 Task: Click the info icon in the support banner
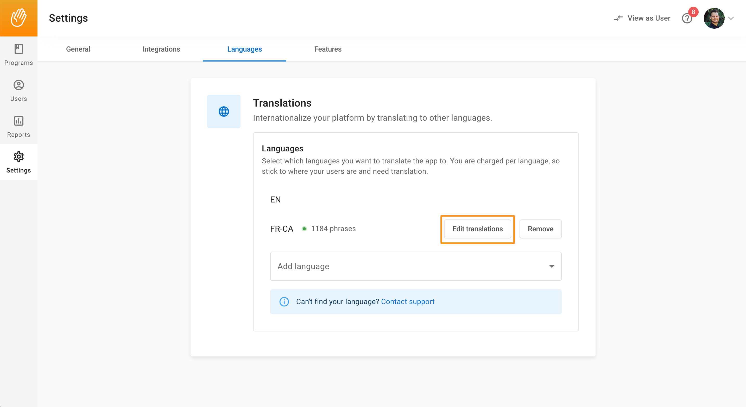284,301
